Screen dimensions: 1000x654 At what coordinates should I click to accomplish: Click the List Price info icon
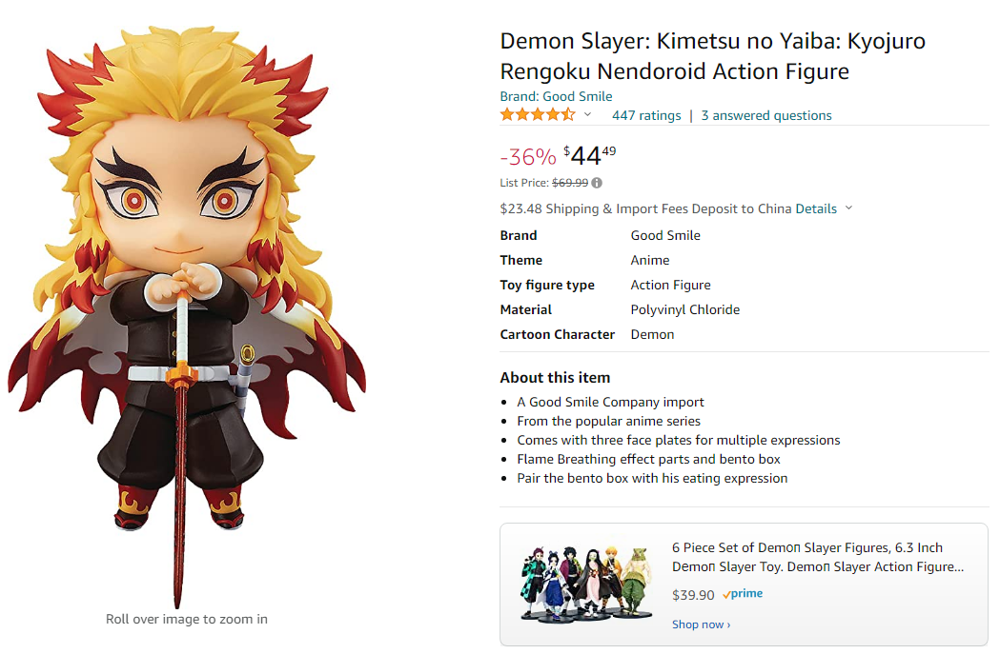(x=597, y=183)
